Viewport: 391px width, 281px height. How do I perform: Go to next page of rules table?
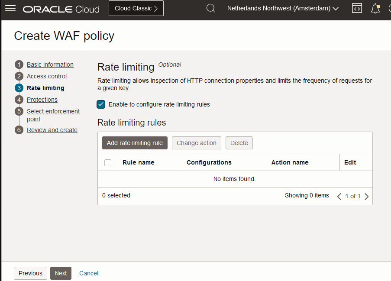[366, 196]
